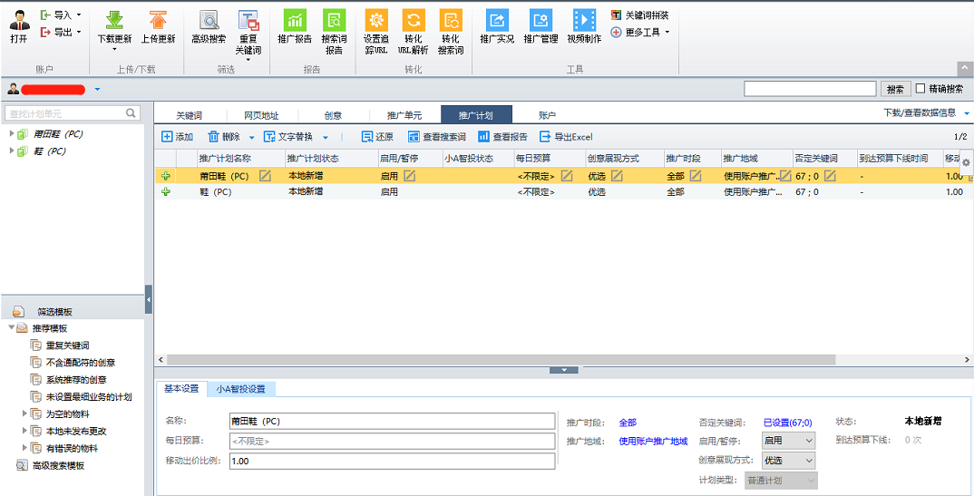The width and height of the screenshot is (974, 496).
Task: Click the 每日预算 input field
Action: [x=391, y=442]
